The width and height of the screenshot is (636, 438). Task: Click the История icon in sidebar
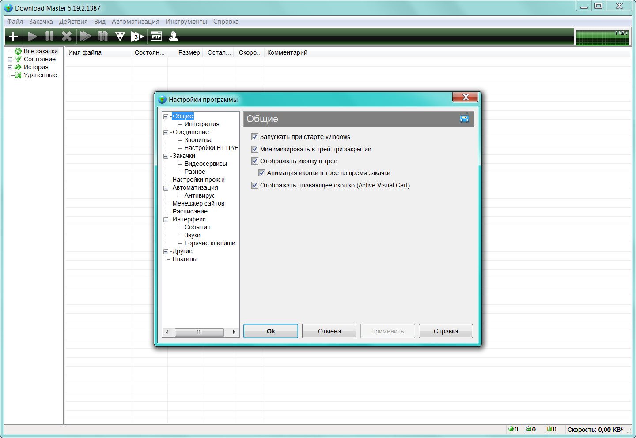18,67
